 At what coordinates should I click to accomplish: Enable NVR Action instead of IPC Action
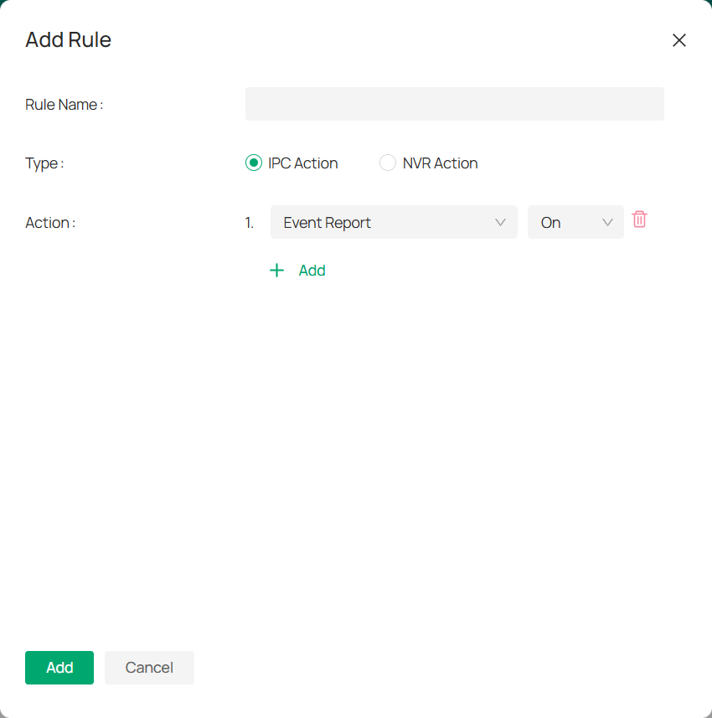pos(387,163)
